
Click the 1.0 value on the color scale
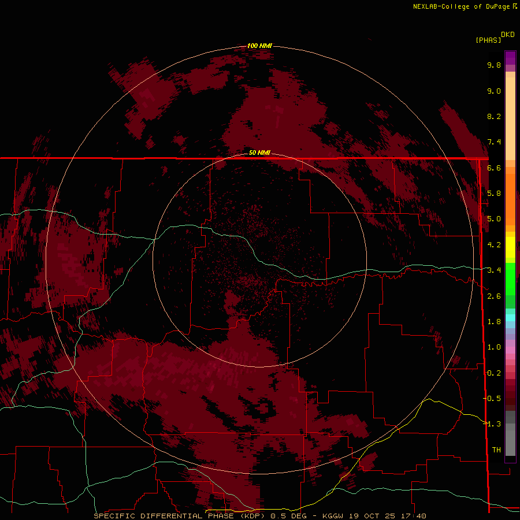coord(494,347)
